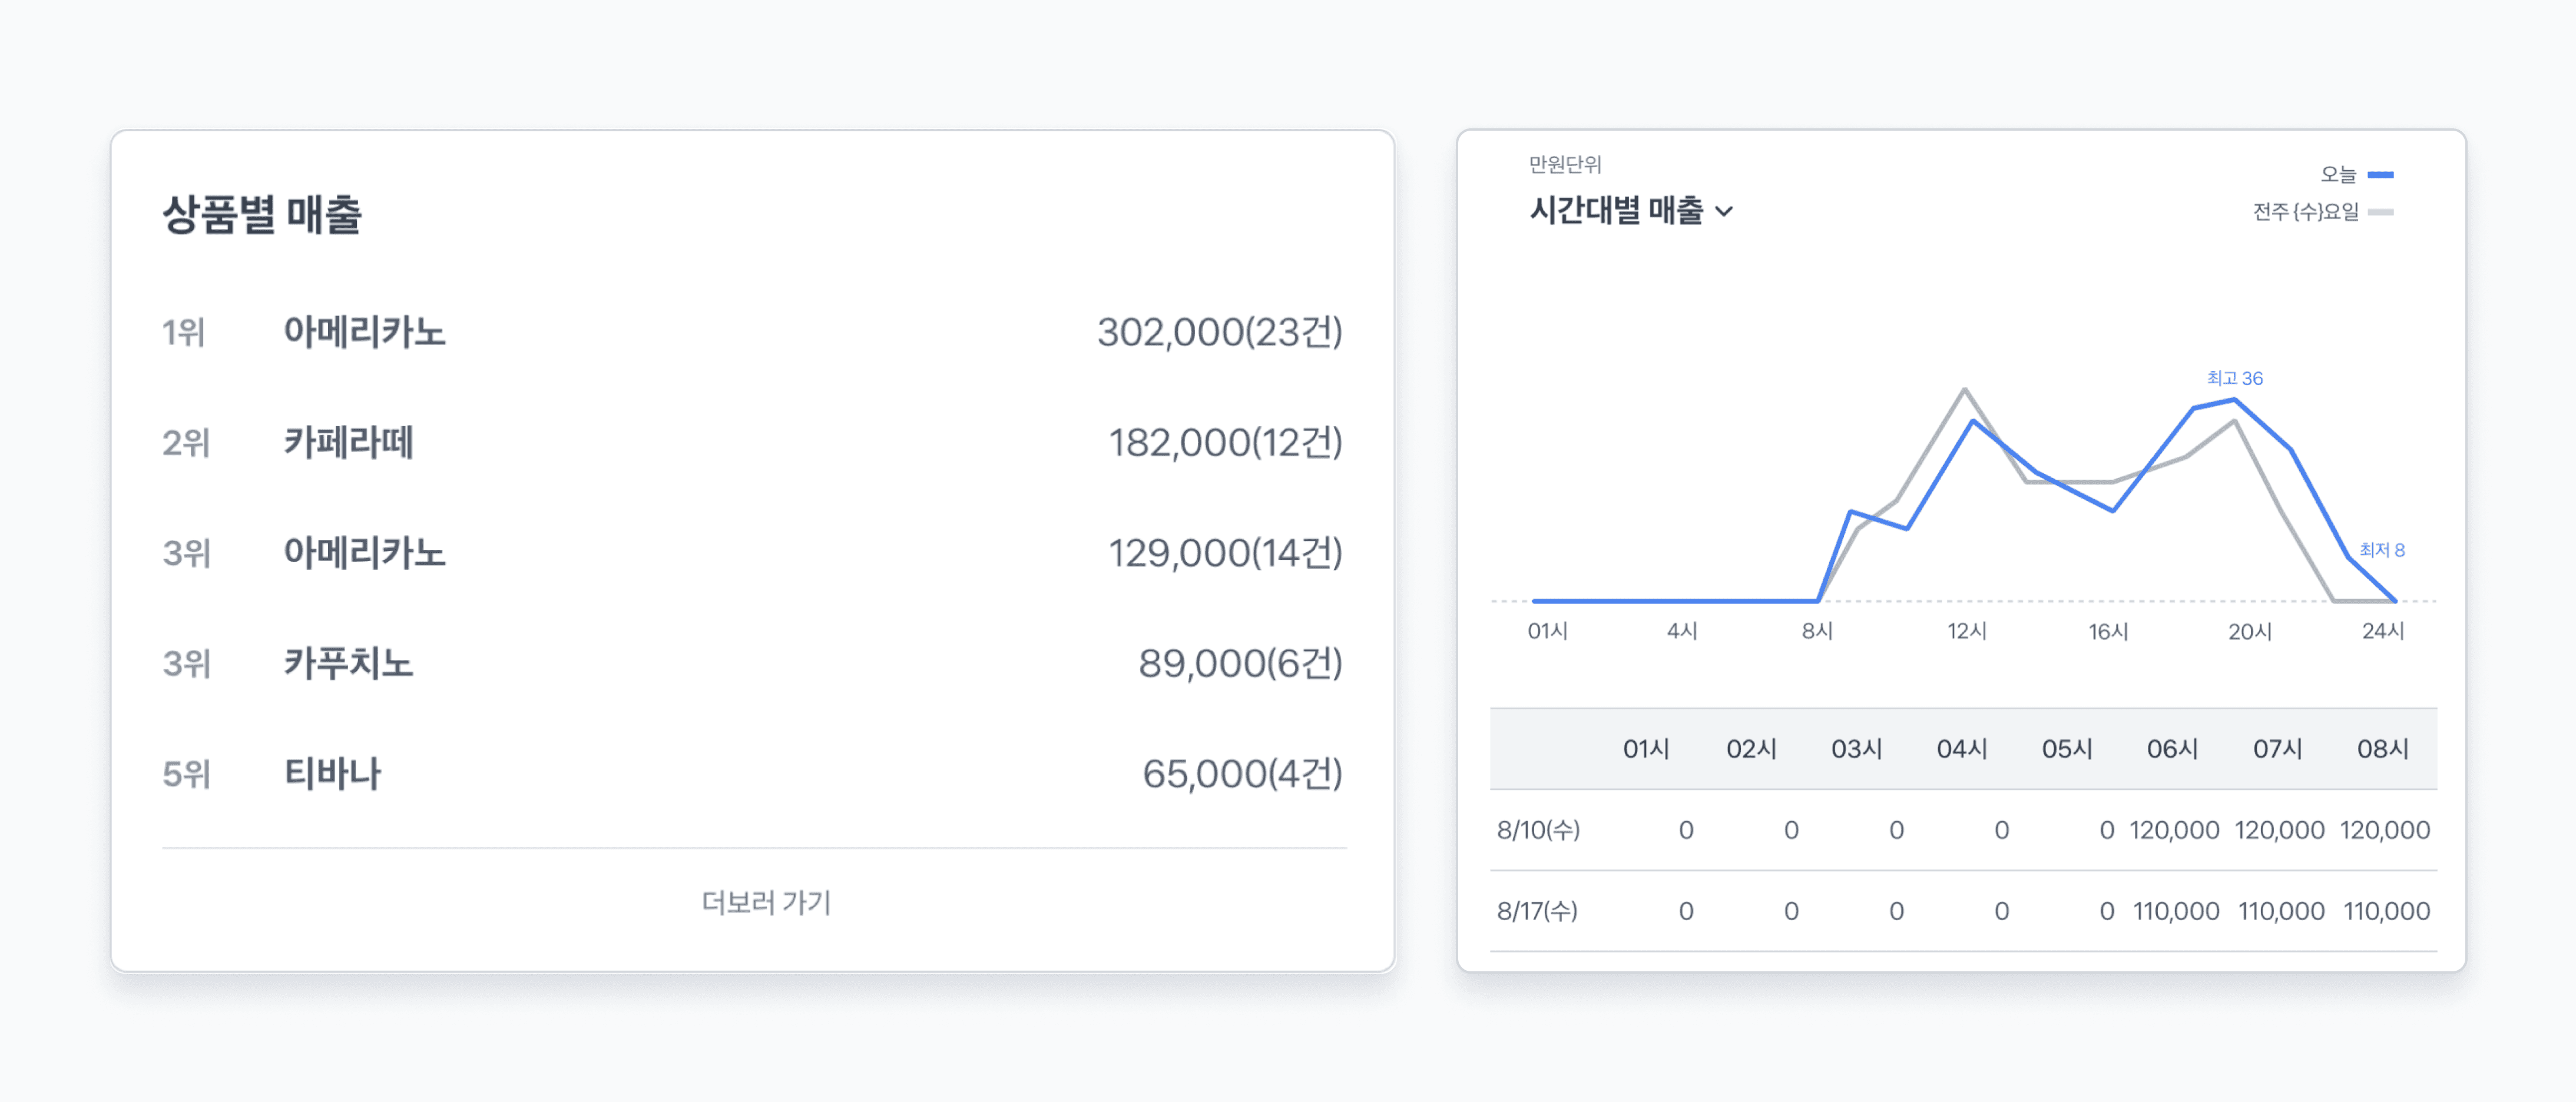Click the 8/10(수) table row label
Screen dimensions: 2576x1102
point(1538,830)
